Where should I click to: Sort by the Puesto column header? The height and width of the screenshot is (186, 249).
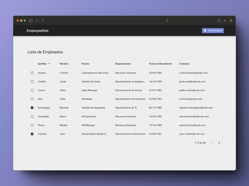[x=85, y=64]
